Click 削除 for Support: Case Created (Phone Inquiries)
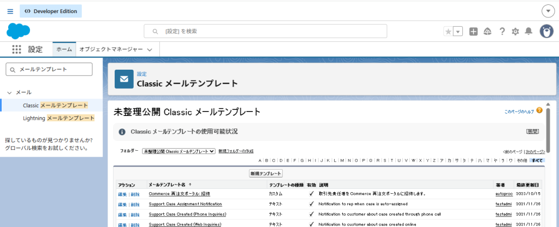 click(135, 215)
